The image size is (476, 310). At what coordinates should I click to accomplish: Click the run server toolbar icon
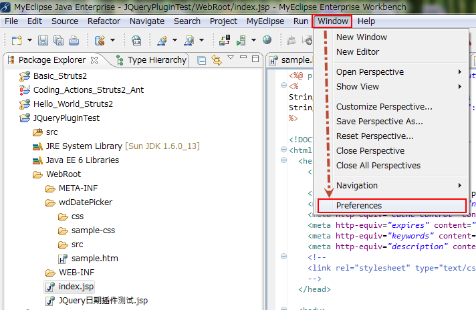[241, 40]
